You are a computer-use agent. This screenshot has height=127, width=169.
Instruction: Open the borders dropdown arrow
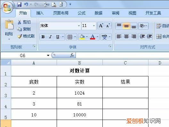tap(75, 37)
